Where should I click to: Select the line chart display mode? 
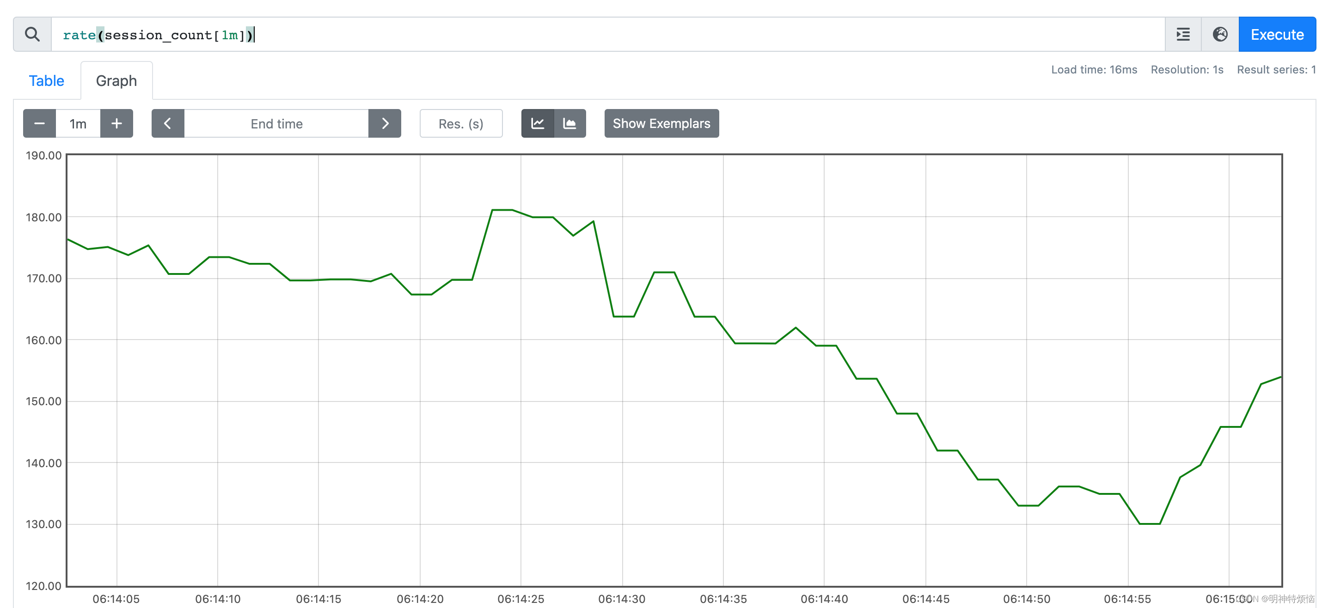coord(537,123)
